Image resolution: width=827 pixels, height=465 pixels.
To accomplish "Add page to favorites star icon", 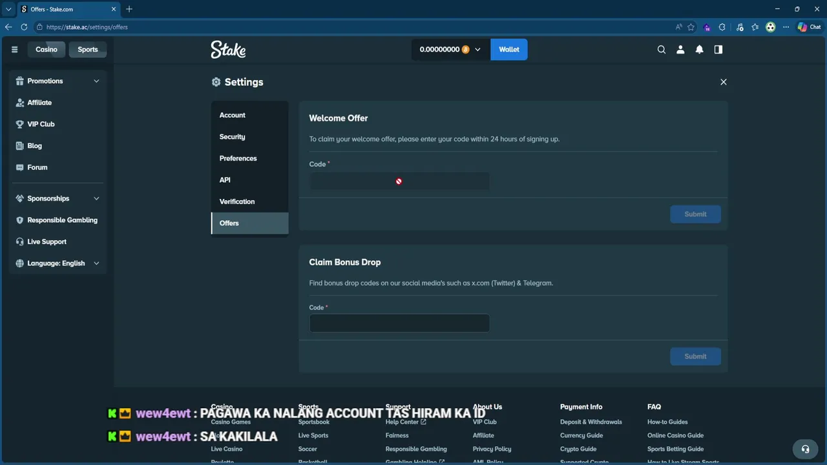I will [x=691, y=27].
